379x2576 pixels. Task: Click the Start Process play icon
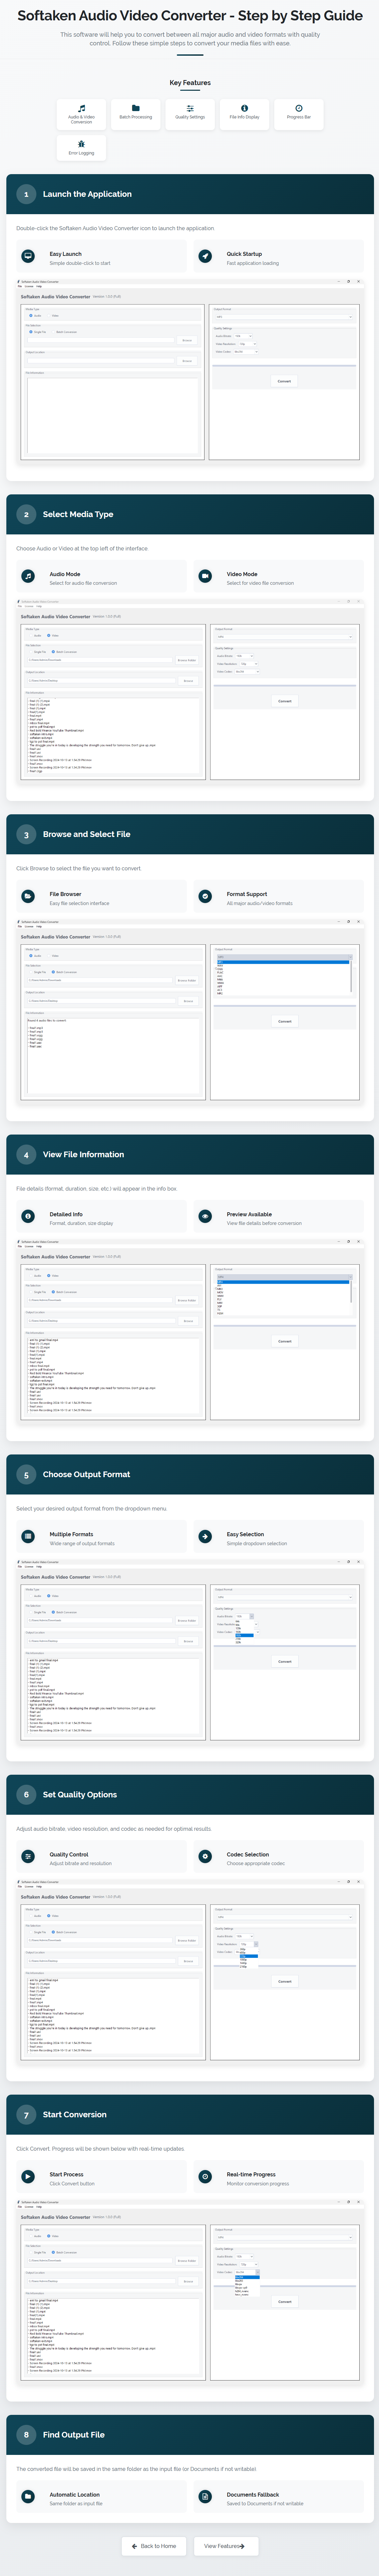click(x=28, y=2176)
